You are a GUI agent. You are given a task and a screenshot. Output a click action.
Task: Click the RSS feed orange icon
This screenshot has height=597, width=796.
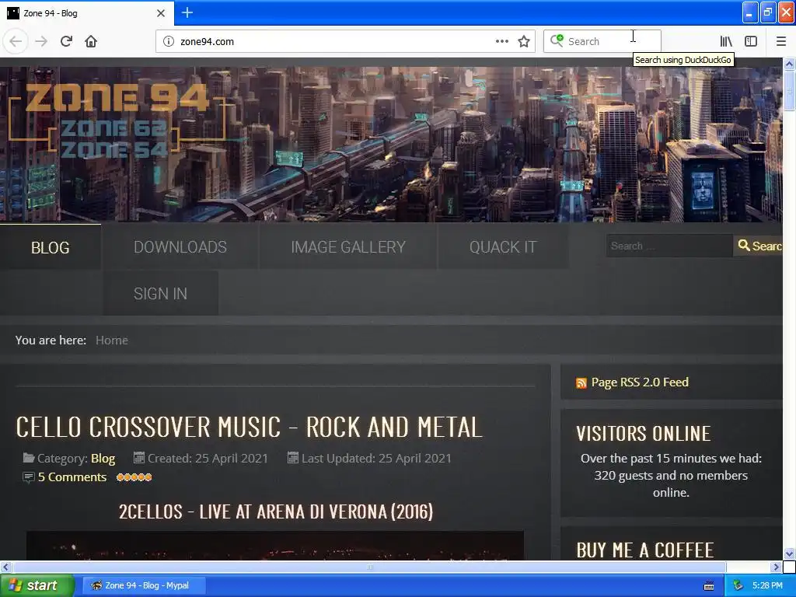pos(581,382)
